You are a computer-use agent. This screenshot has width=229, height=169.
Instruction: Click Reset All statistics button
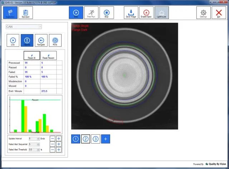32,55
